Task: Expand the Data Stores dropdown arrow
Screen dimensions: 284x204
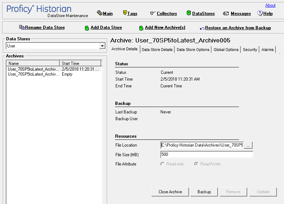Action: [x=102, y=46]
